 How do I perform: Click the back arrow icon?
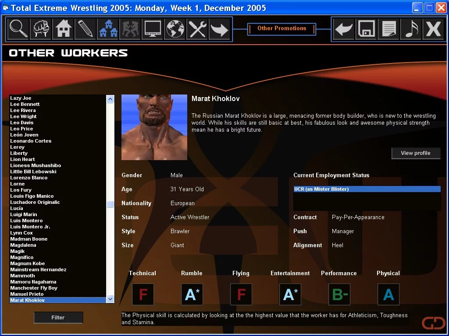pos(344,28)
